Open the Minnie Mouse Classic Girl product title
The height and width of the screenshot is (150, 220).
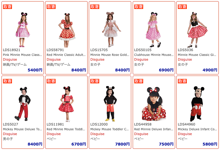(x=197, y=55)
